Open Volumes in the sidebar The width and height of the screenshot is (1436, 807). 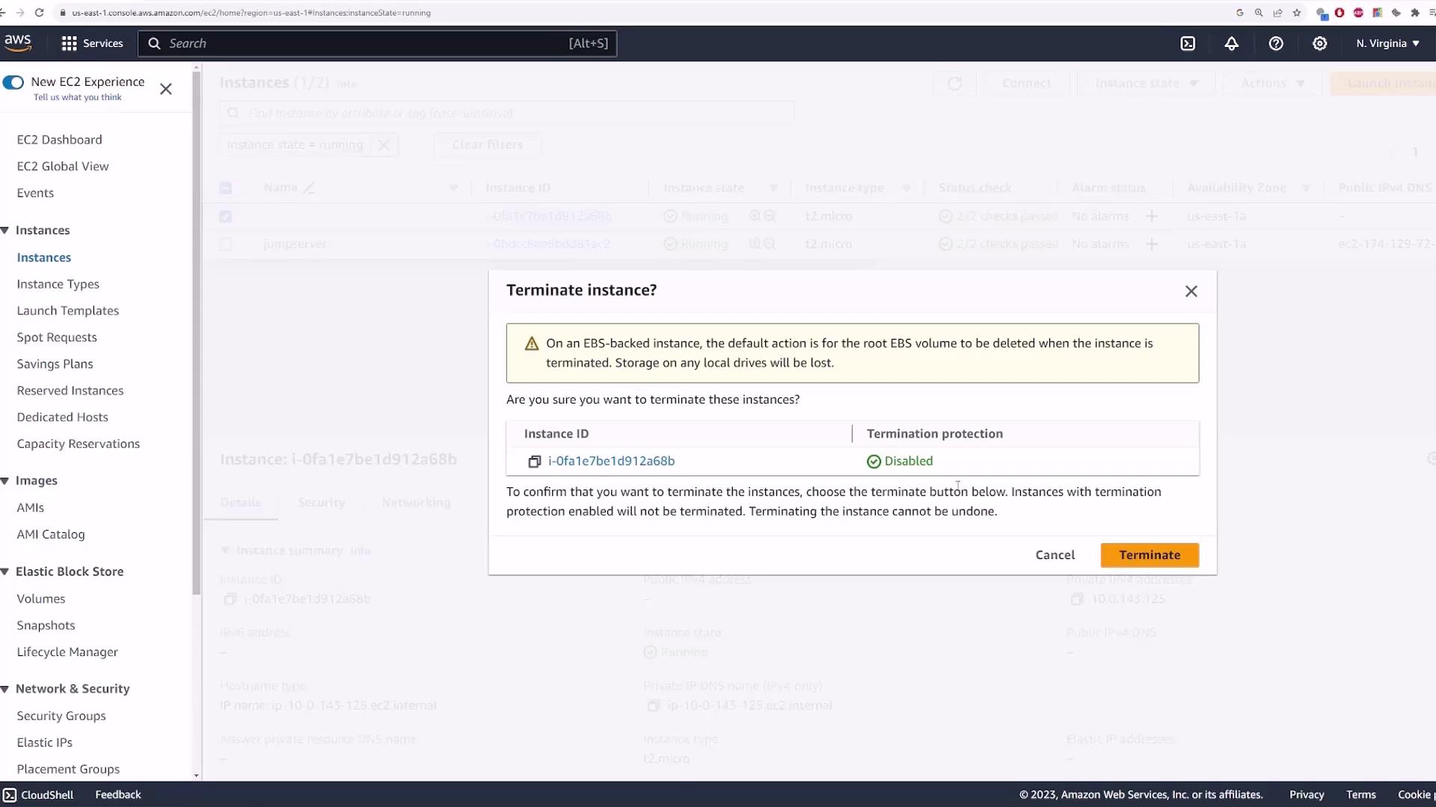click(x=41, y=599)
